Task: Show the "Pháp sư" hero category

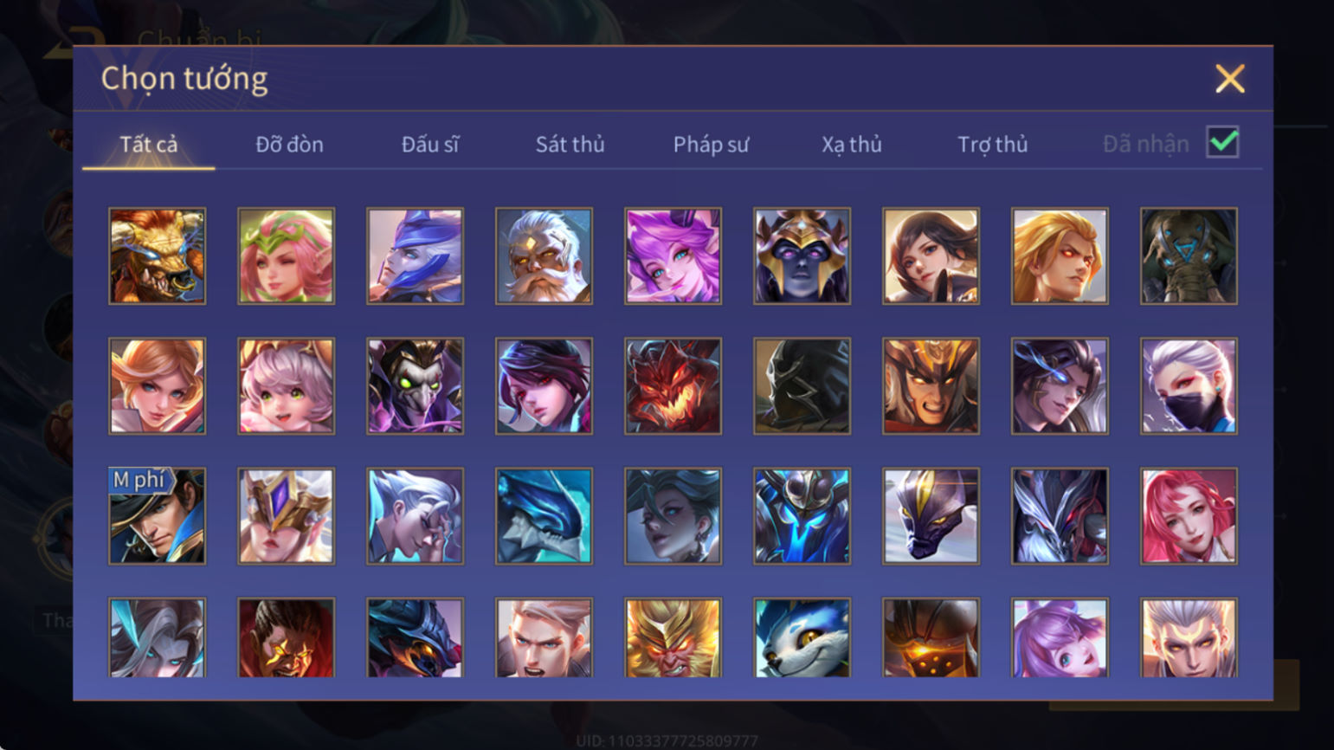Action: (711, 144)
